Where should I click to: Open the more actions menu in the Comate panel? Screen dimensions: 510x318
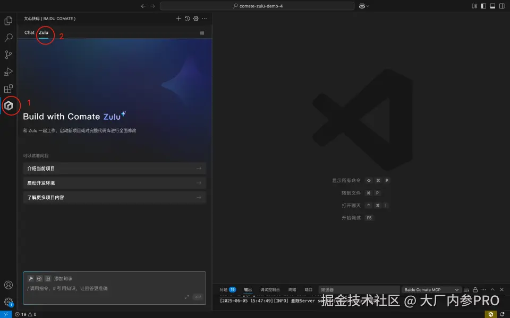[204, 18]
